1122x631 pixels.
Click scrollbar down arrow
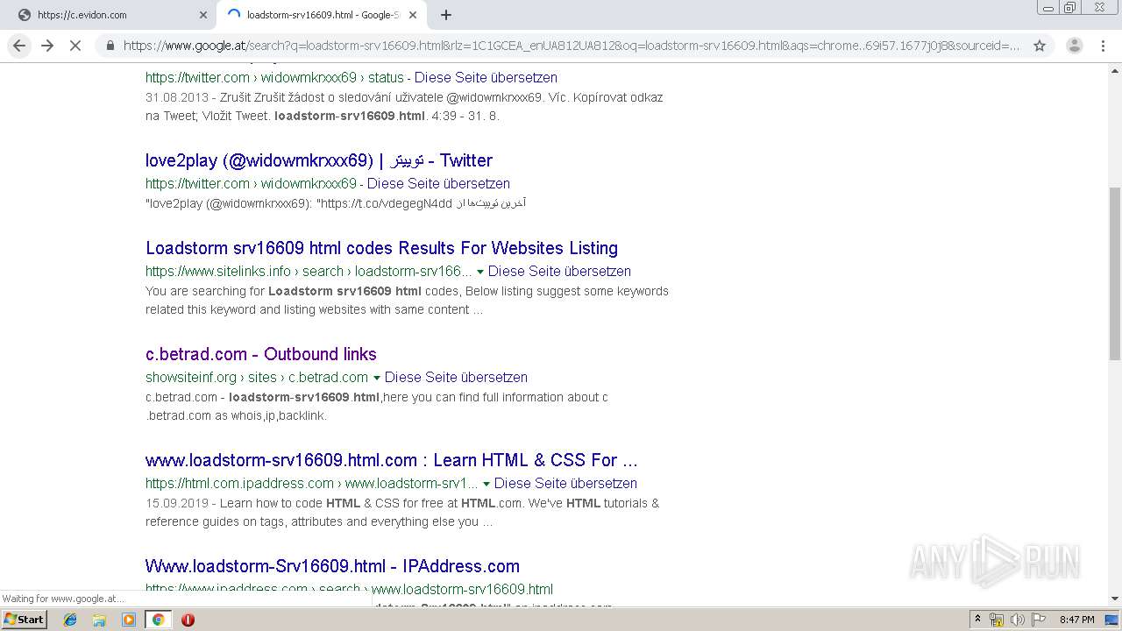1115,598
